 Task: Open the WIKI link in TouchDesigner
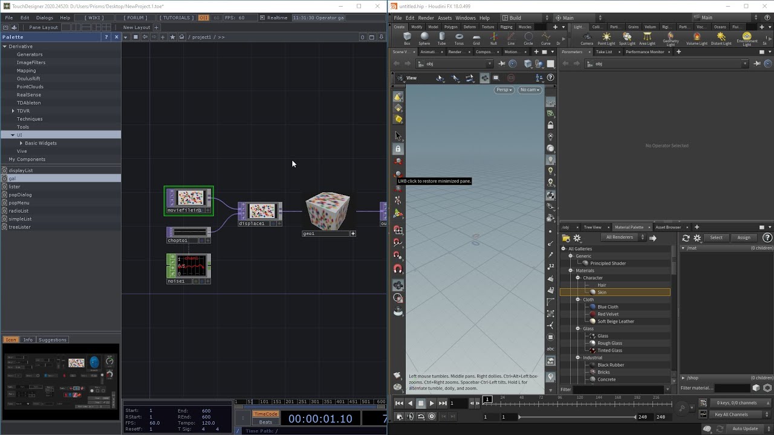pyautogui.click(x=95, y=18)
